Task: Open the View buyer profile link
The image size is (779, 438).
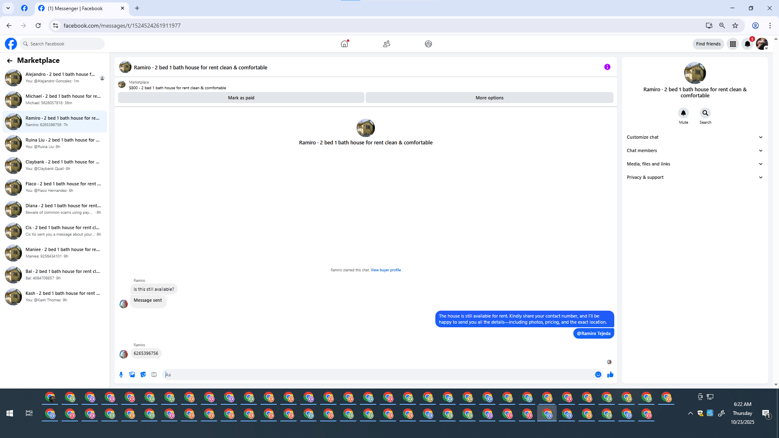Action: 385,270
